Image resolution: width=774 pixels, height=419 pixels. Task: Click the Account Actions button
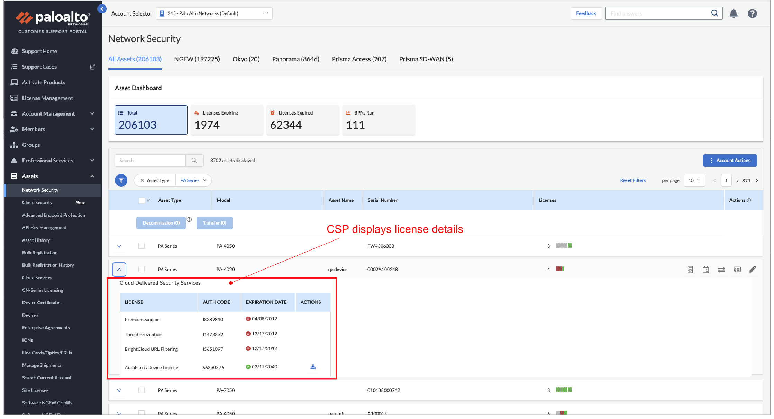coord(729,161)
